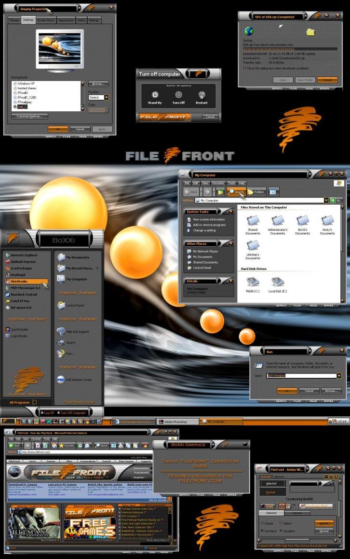
Task: Click Turn Off Computer in Start menu
Action: [71, 413]
